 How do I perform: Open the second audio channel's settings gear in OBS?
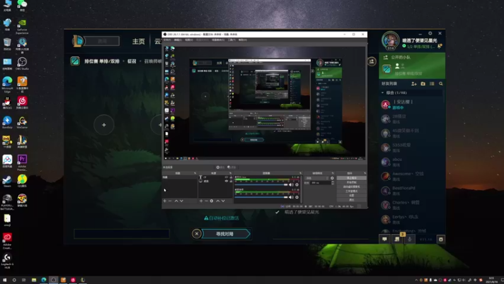click(297, 197)
